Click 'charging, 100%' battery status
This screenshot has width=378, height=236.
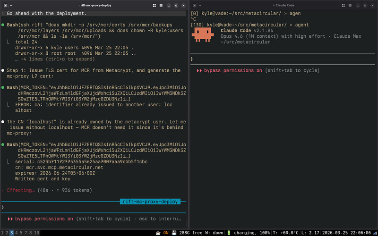(252, 233)
